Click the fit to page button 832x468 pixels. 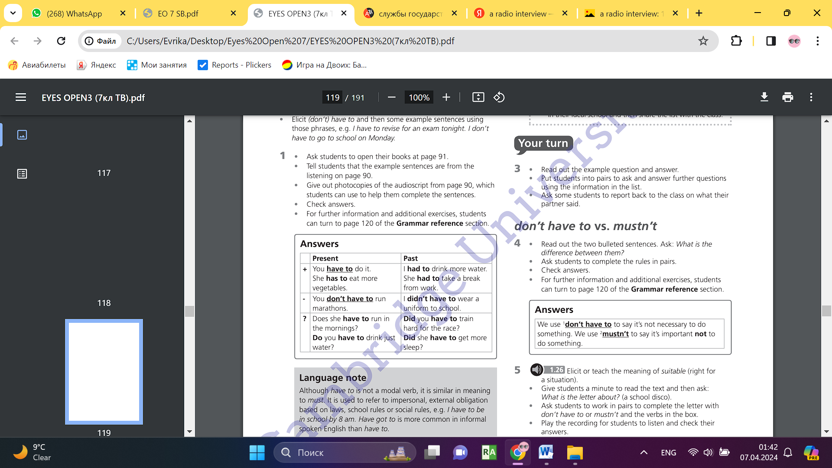478,97
